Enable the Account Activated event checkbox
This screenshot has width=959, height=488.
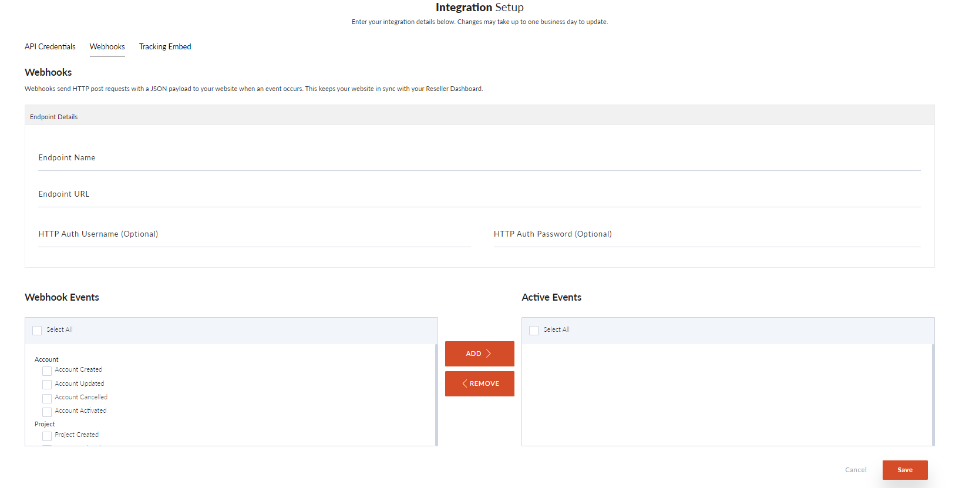tap(47, 412)
